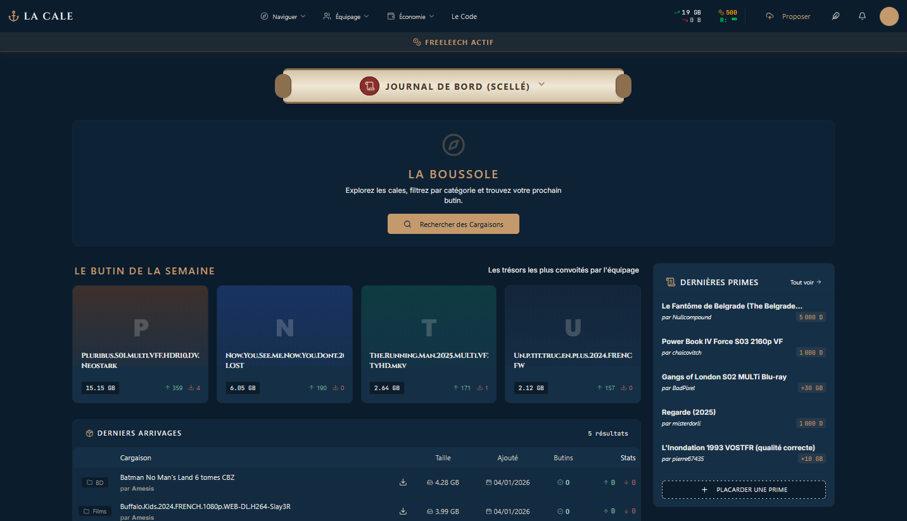Open the user avatar profile

point(889,16)
